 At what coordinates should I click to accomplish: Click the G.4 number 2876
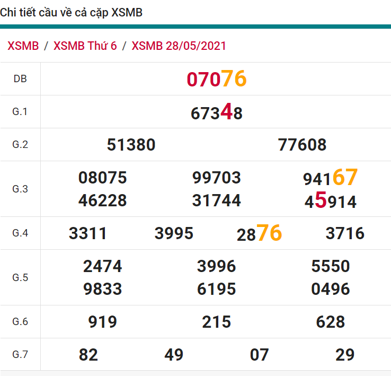click(259, 233)
